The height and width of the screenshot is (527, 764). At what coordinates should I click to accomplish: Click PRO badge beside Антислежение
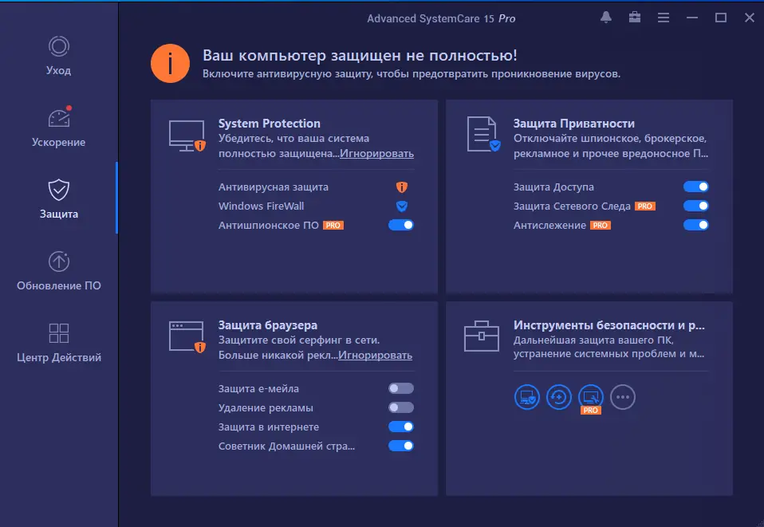tap(601, 226)
